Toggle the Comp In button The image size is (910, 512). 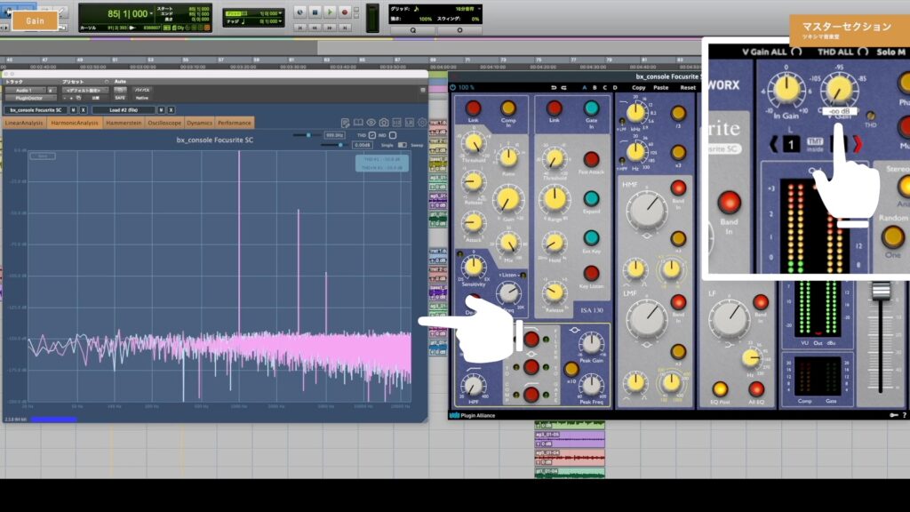coord(507,108)
